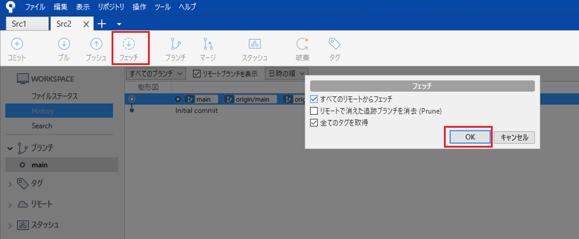Expand the タグ section chevron
The width and height of the screenshot is (579, 239).
pyautogui.click(x=11, y=183)
